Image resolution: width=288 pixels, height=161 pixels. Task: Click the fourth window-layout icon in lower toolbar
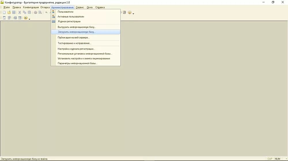[20, 18]
